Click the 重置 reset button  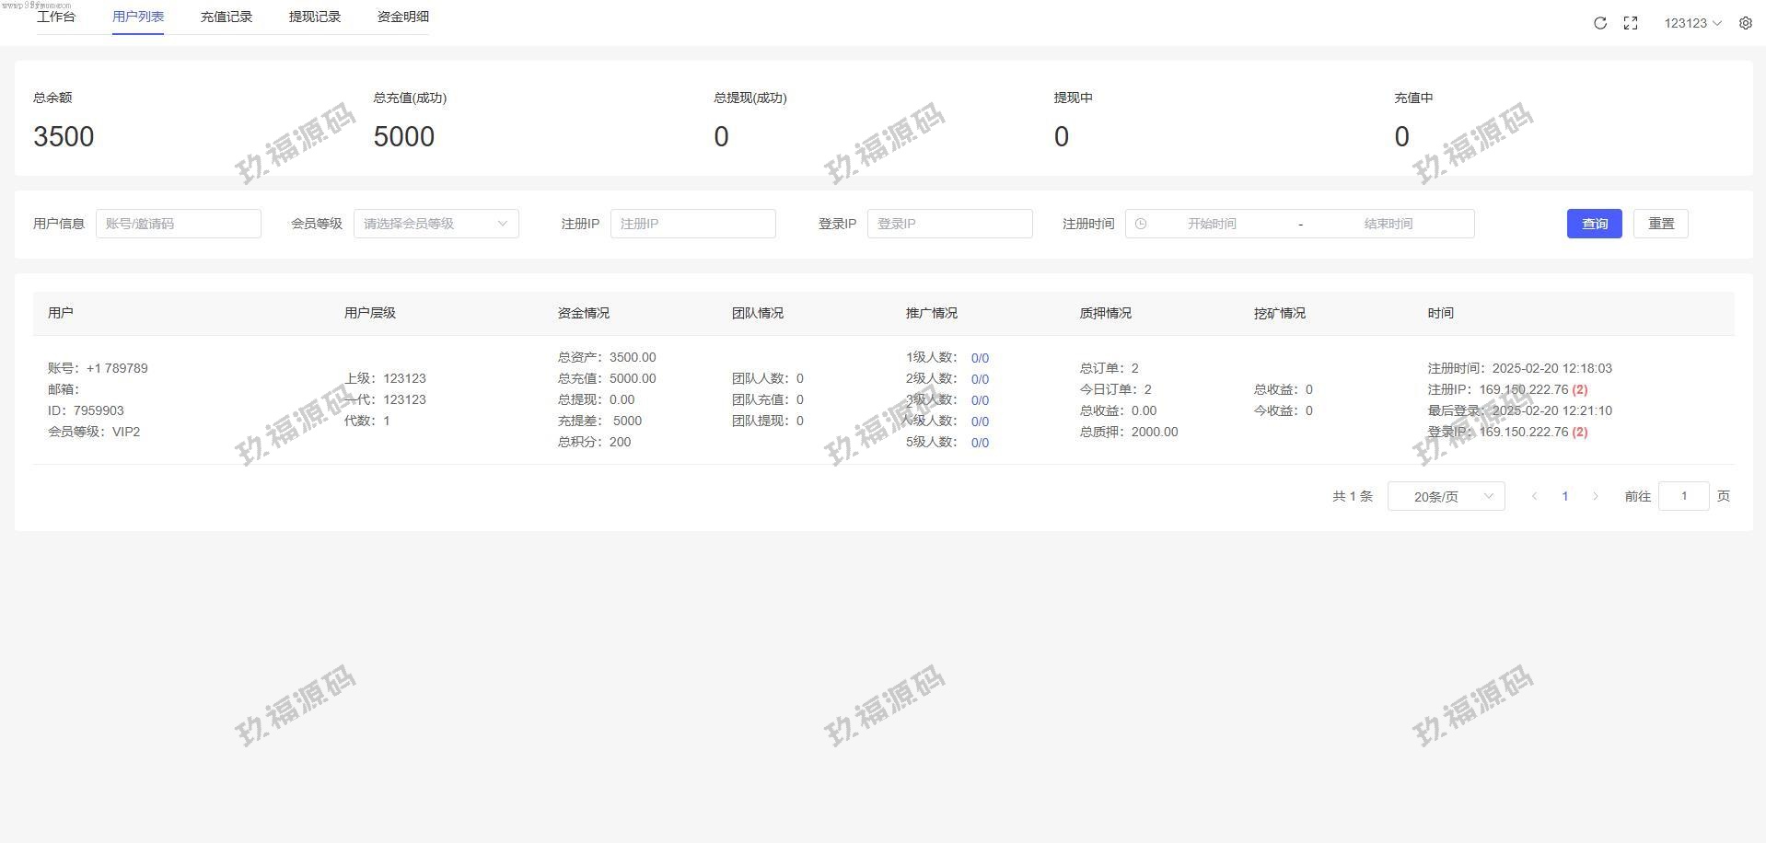click(1660, 224)
